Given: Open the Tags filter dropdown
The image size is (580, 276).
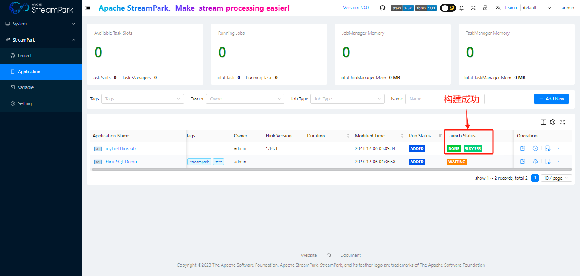Looking at the screenshot, I should pos(143,99).
